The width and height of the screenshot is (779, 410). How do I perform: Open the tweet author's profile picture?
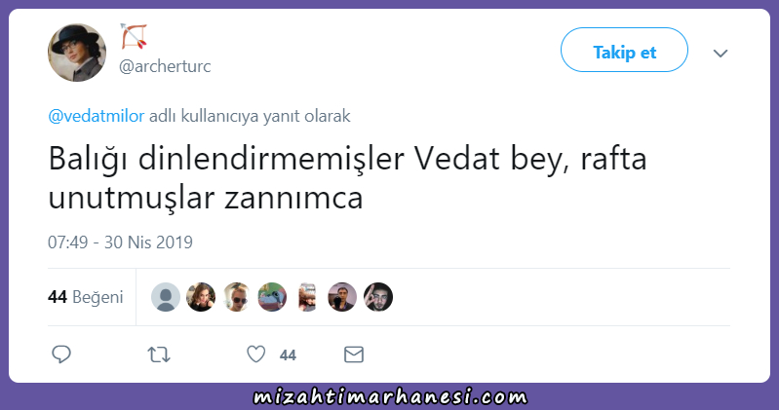(77, 53)
